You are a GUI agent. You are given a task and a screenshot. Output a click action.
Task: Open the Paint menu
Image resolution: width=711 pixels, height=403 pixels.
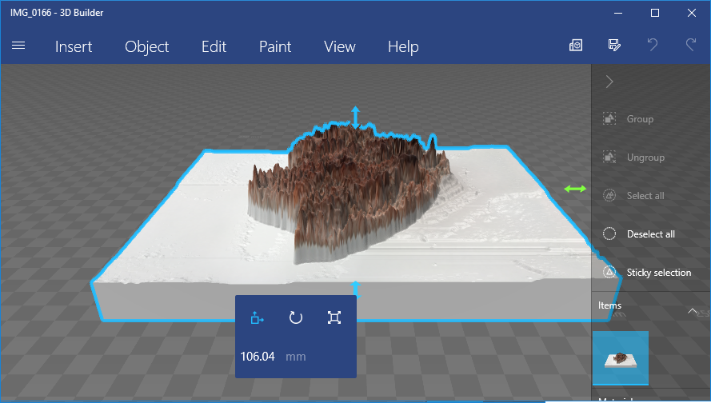pyautogui.click(x=275, y=46)
